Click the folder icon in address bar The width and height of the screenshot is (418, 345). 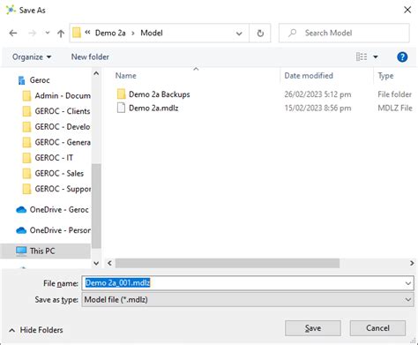77,33
